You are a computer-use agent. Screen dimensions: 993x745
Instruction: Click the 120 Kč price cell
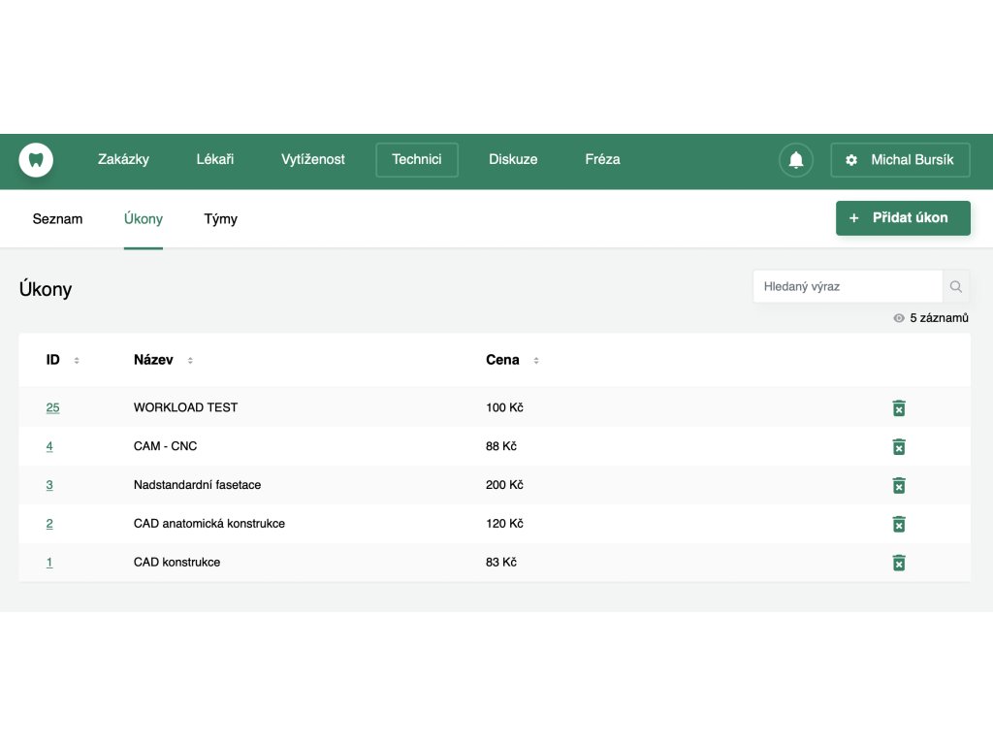click(504, 523)
